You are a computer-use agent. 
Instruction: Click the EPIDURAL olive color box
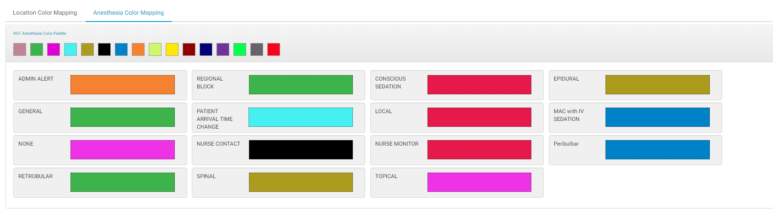(657, 85)
